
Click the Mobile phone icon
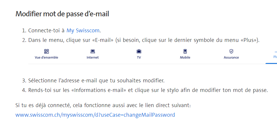185,52
